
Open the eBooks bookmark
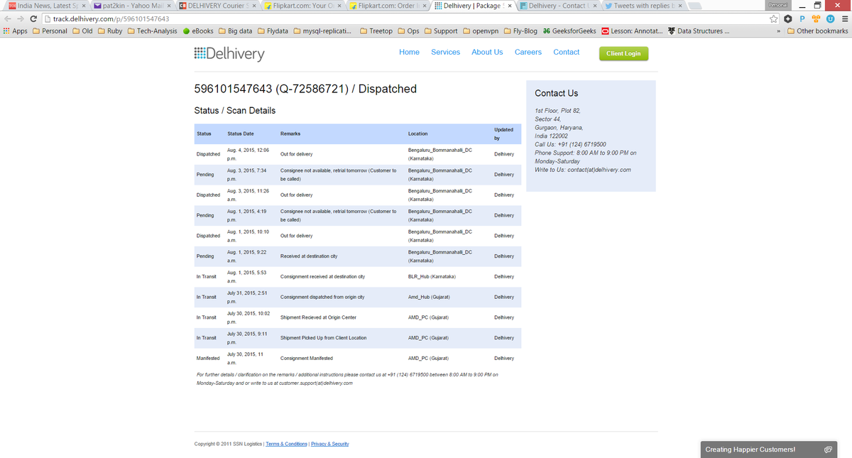pyautogui.click(x=198, y=31)
